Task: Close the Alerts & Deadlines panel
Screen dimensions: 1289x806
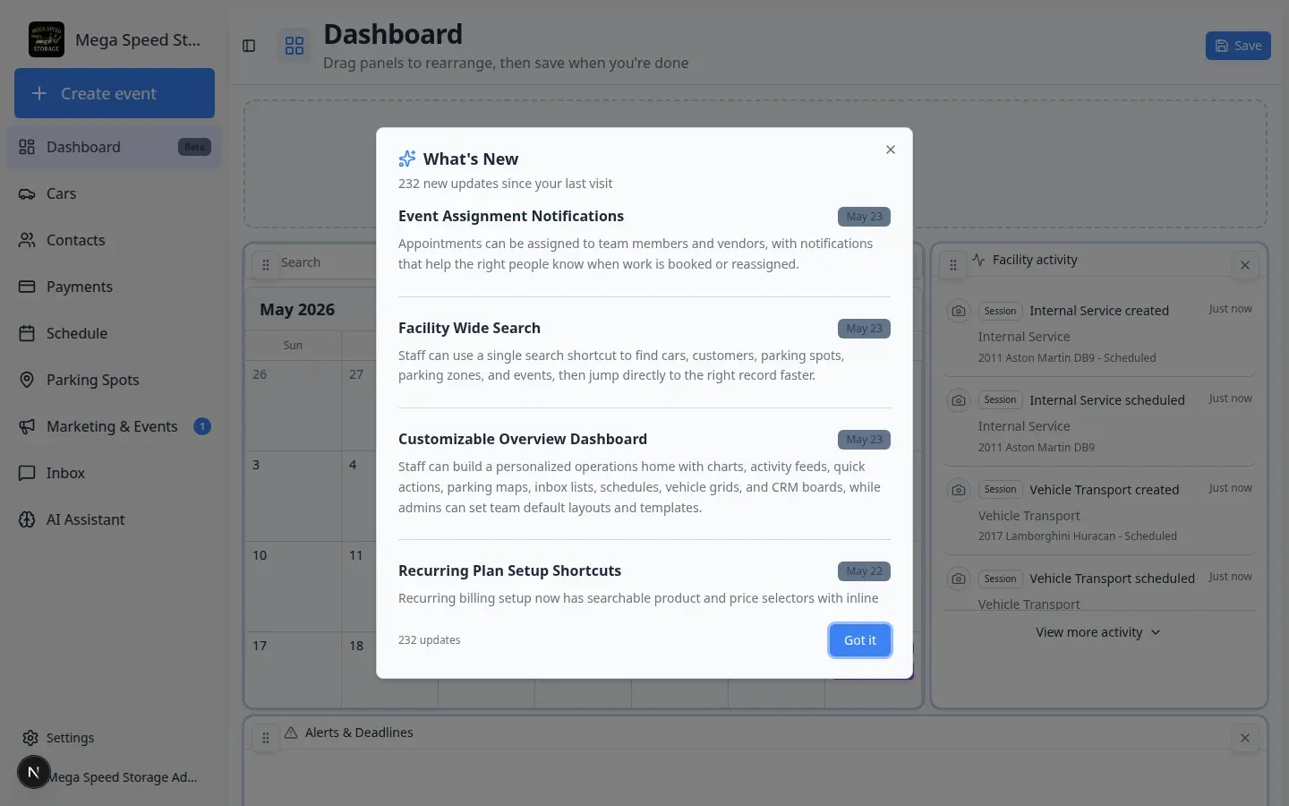Action: [x=1245, y=738]
